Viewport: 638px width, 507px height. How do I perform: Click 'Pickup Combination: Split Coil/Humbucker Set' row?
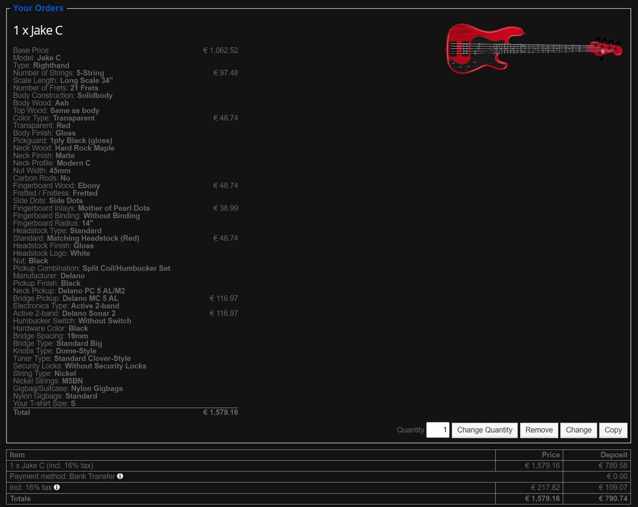[91, 269]
